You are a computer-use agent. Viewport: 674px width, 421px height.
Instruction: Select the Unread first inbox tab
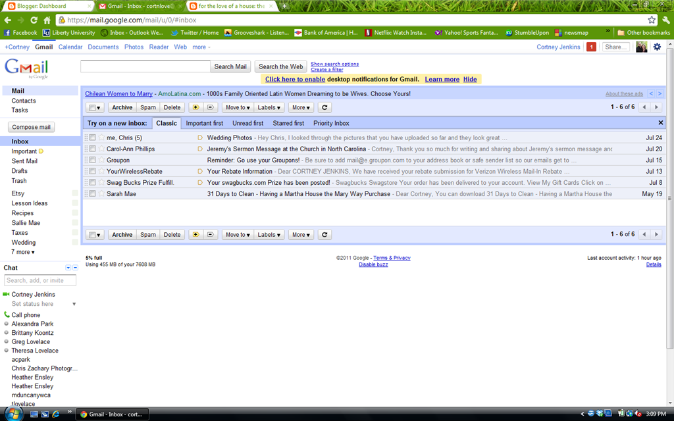[x=248, y=123]
